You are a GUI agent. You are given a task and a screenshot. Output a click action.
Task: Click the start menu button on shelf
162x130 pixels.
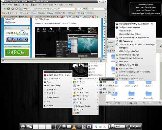coord(23,127)
